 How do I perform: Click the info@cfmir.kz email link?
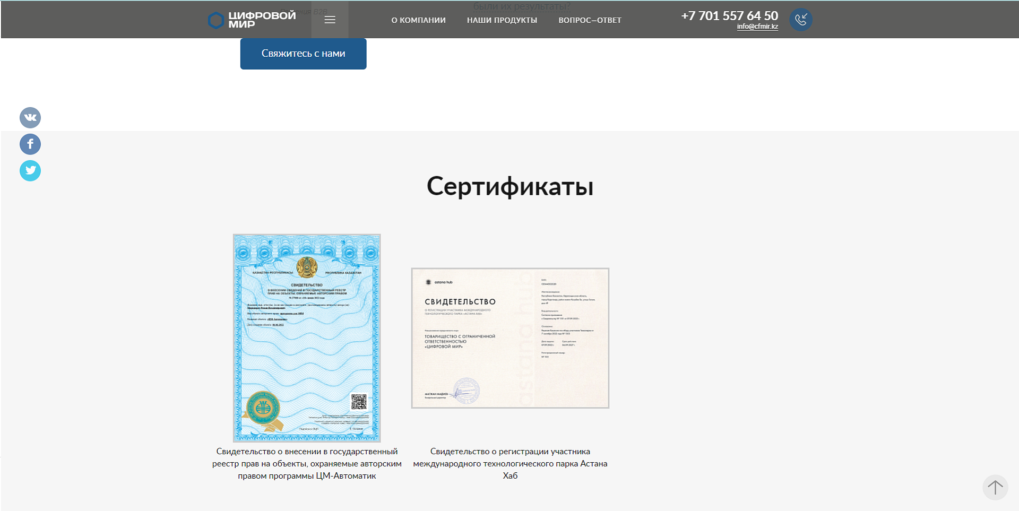click(x=757, y=27)
